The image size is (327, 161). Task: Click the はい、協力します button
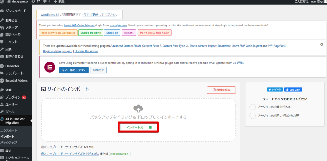74,70
